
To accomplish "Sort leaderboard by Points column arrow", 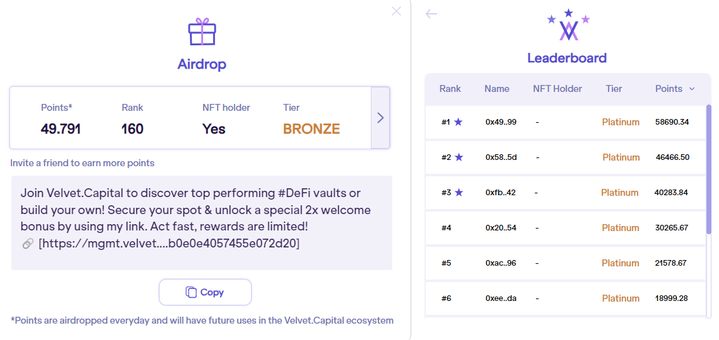I will tap(691, 89).
